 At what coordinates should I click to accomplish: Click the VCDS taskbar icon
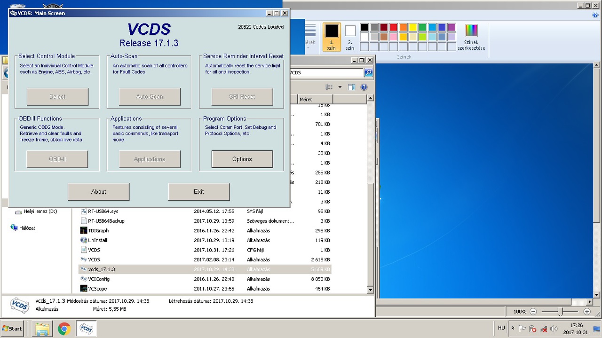(87, 329)
